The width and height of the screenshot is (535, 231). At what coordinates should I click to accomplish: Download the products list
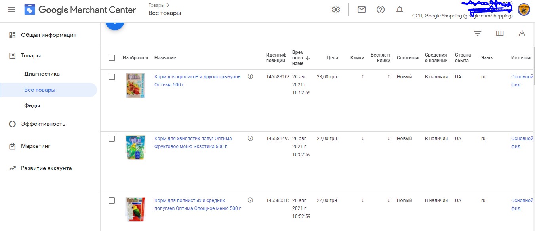pos(522,33)
